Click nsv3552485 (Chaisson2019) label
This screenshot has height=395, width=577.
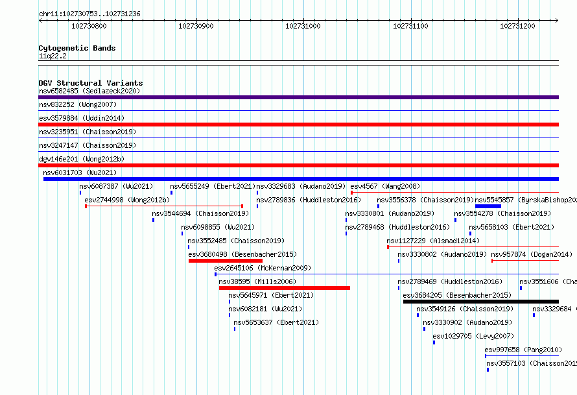pos(236,241)
